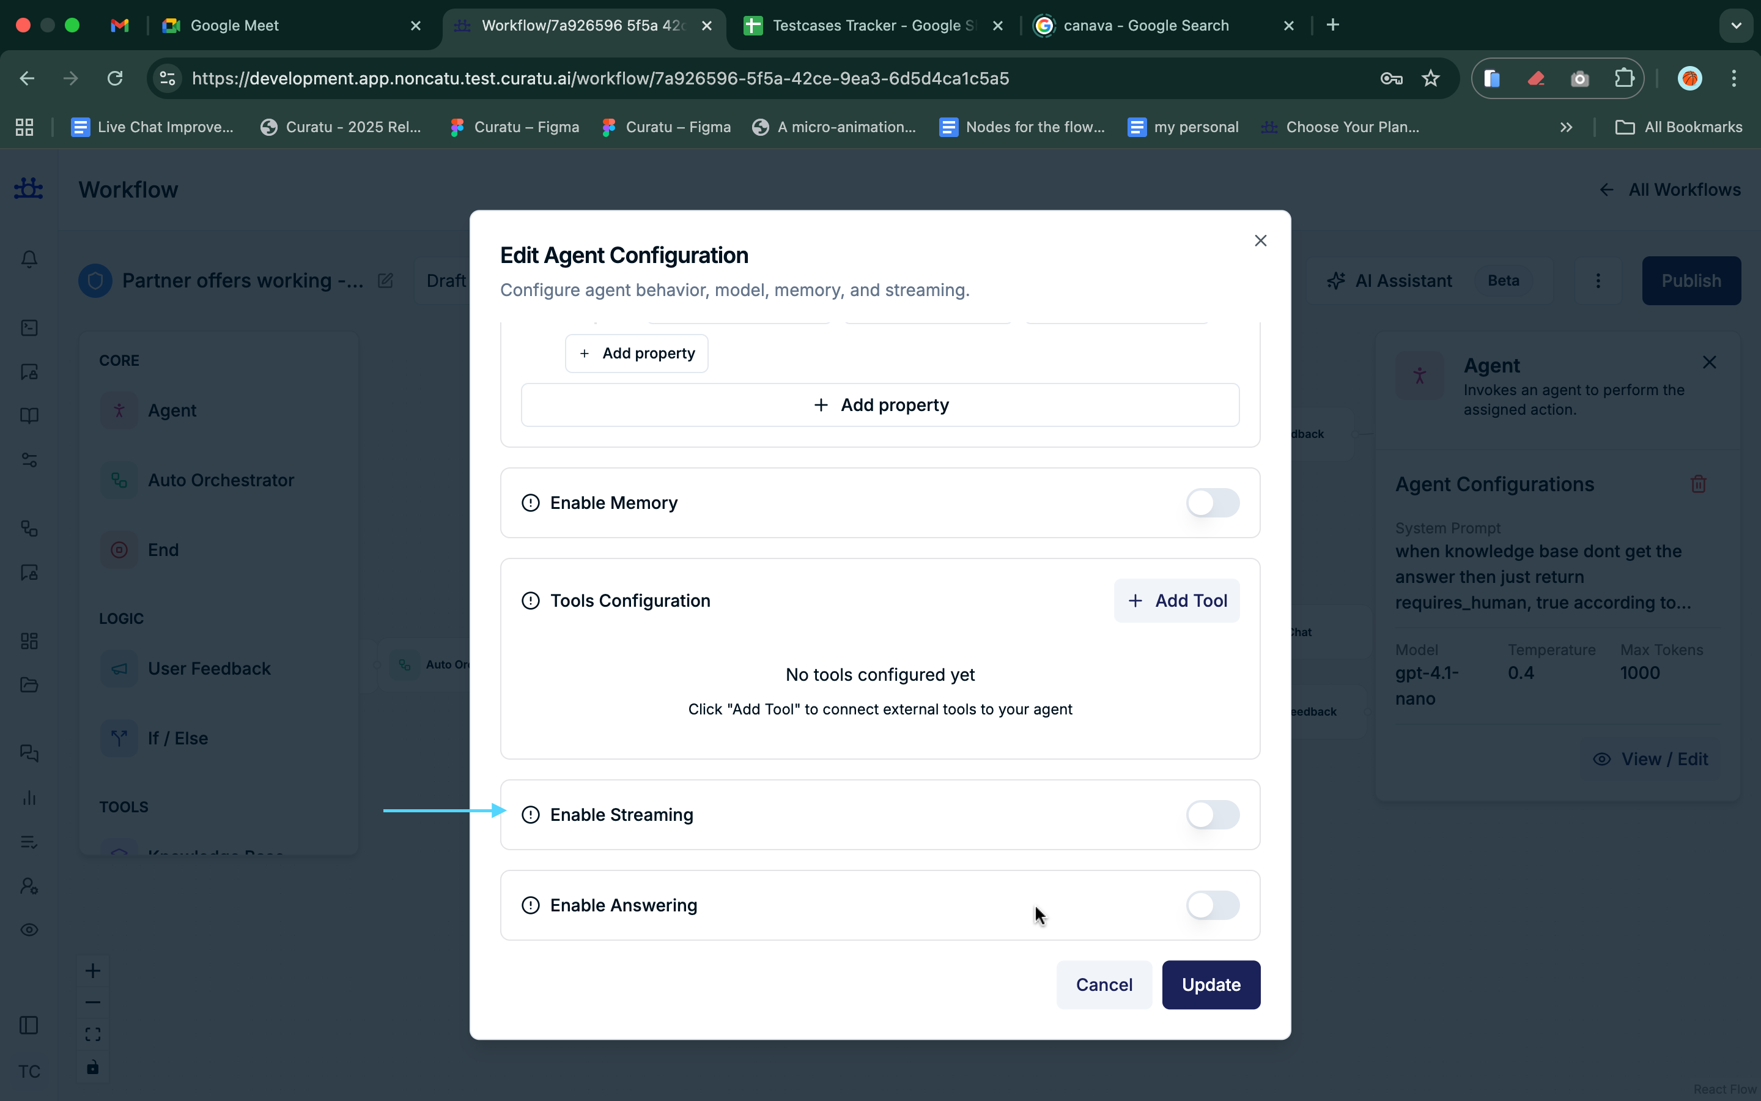The image size is (1761, 1101).
Task: Click the Update button
Action: coord(1210,985)
